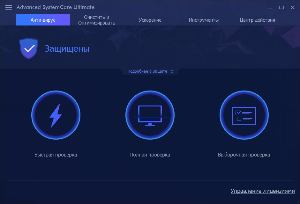
Task: Go to Центр действия section
Action: point(257,20)
